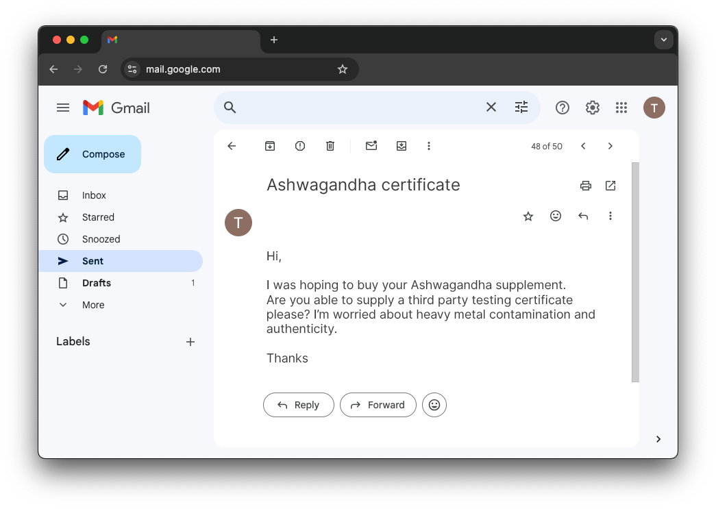Image resolution: width=716 pixels, height=509 pixels.
Task: View site information icon in address bar
Action: click(132, 69)
